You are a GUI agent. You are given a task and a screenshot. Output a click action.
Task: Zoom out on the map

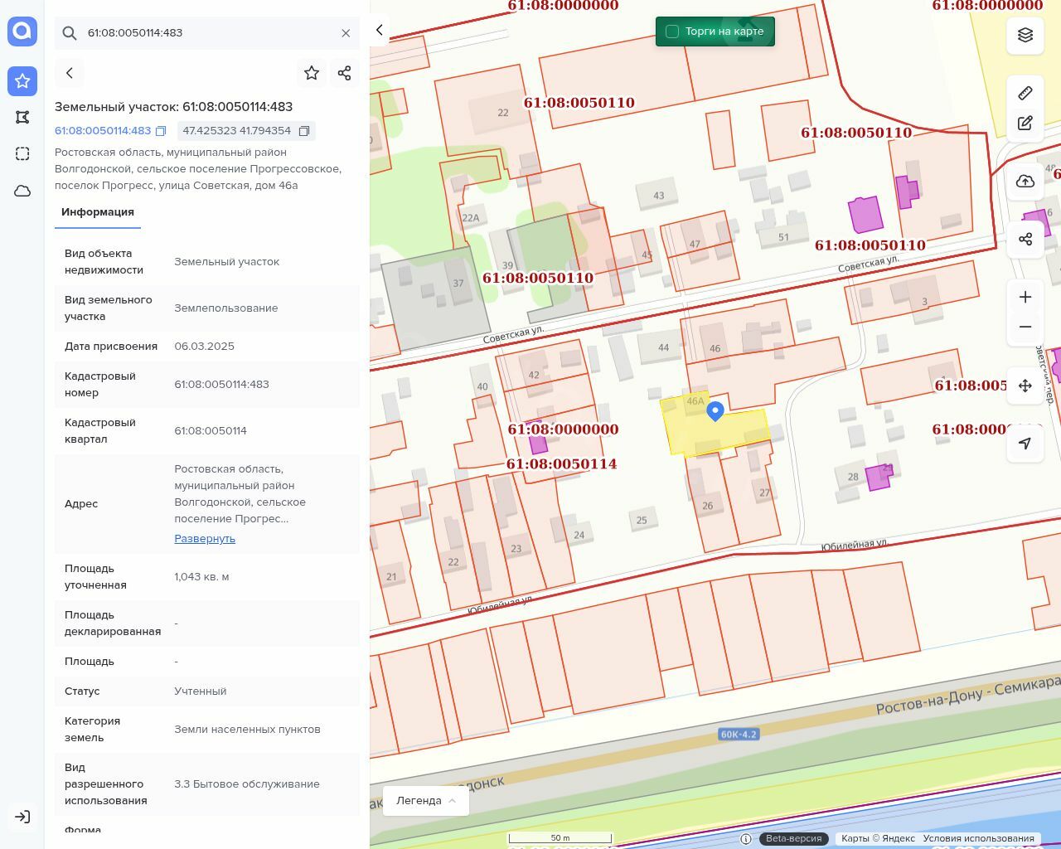[1025, 327]
